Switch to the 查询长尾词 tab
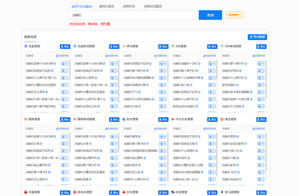The width and height of the screenshot is (299, 196). point(107,6)
